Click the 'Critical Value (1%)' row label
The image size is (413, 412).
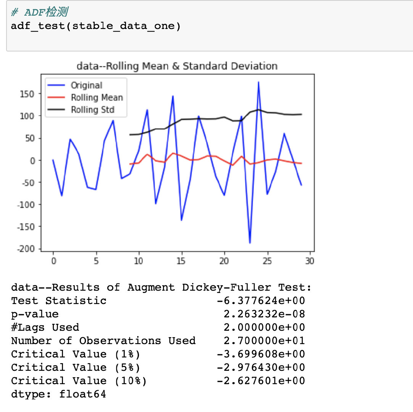(x=76, y=354)
